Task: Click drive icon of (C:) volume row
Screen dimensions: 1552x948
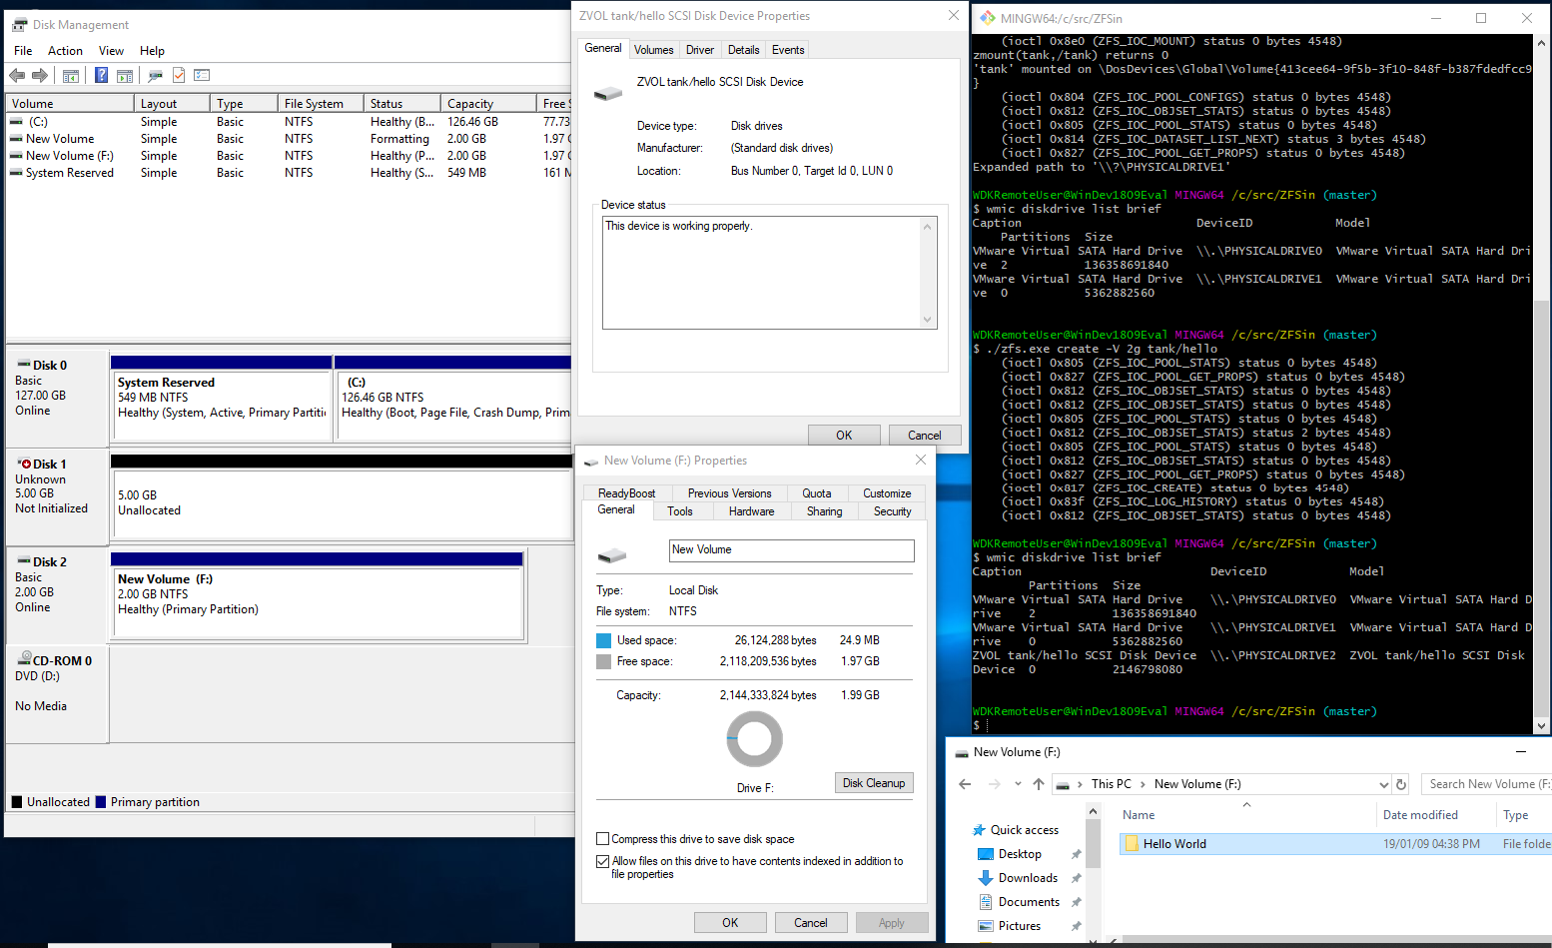Action: tap(16, 122)
